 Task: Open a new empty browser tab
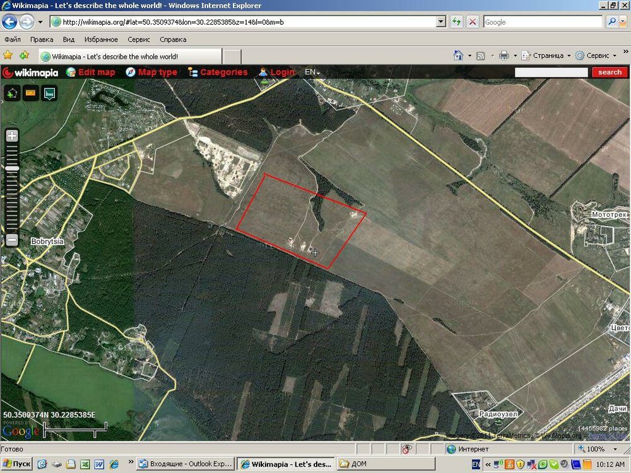coord(232,57)
